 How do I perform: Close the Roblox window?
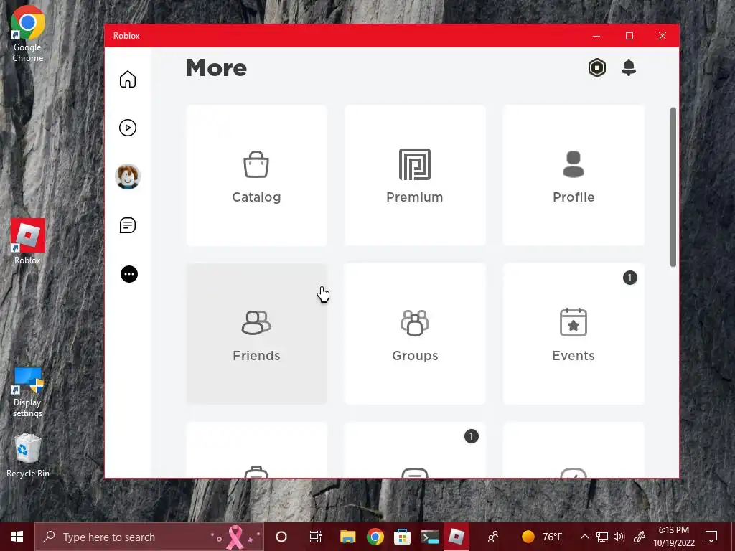[663, 36]
